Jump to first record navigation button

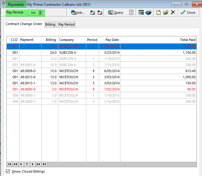coord(10,164)
